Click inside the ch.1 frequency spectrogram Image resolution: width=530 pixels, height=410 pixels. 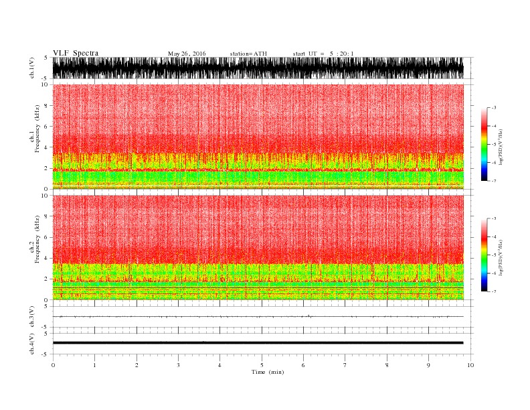(x=258, y=137)
